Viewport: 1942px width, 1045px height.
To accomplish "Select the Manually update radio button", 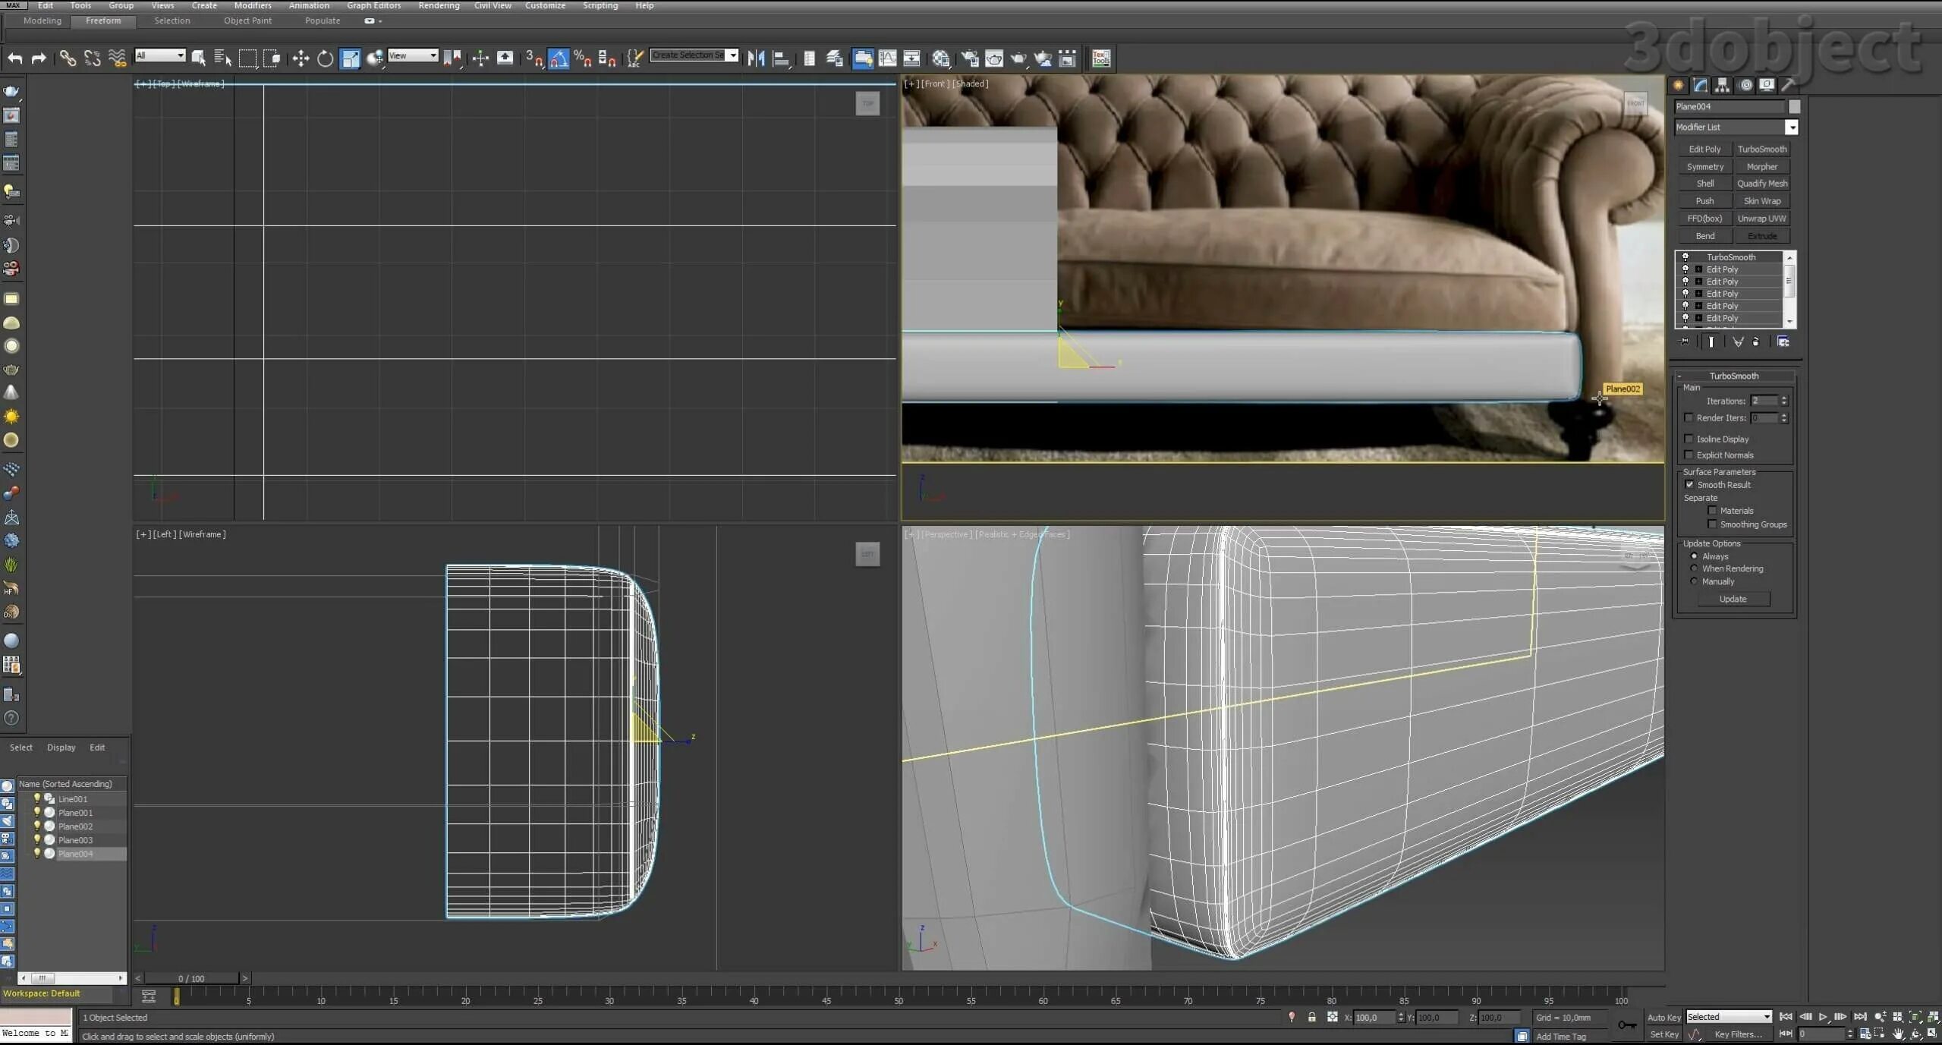I will [x=1694, y=581].
